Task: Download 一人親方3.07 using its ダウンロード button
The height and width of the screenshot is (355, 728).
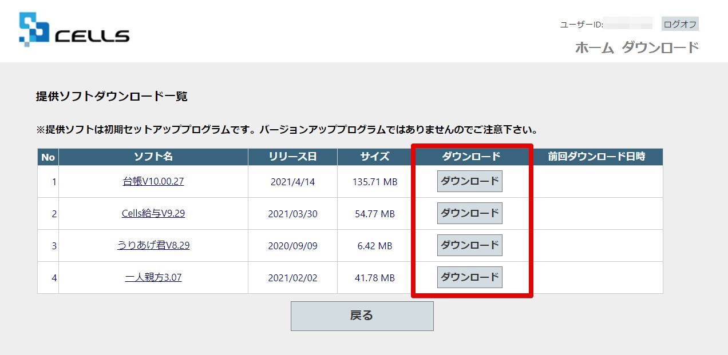Action: [x=470, y=277]
